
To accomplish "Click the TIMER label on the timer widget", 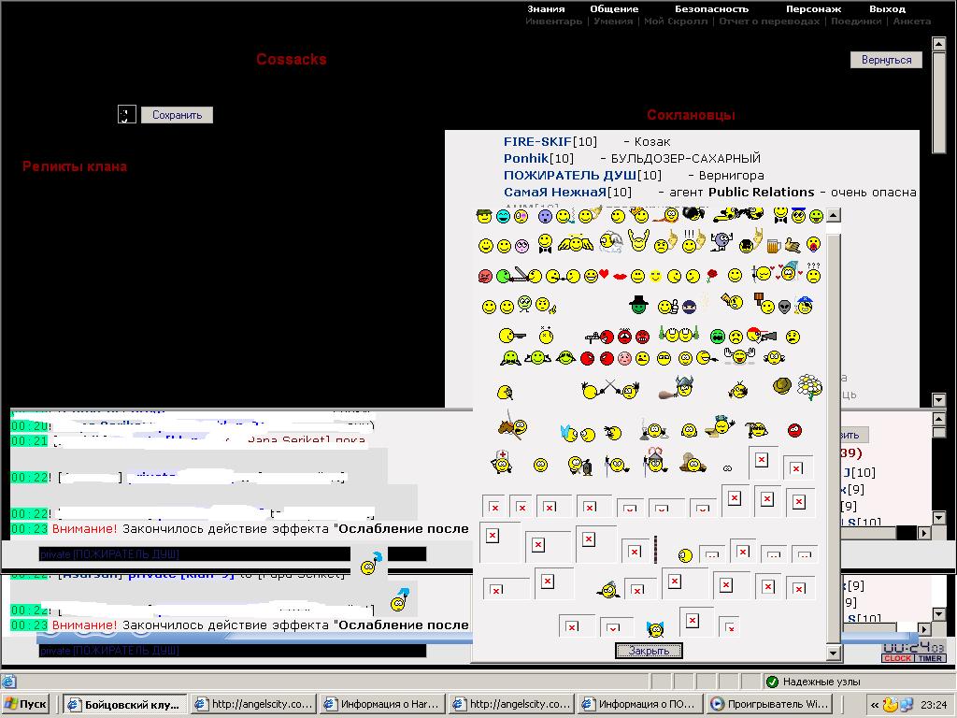I will (930, 658).
